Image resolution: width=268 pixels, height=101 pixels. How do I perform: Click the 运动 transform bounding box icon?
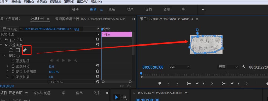13,40
